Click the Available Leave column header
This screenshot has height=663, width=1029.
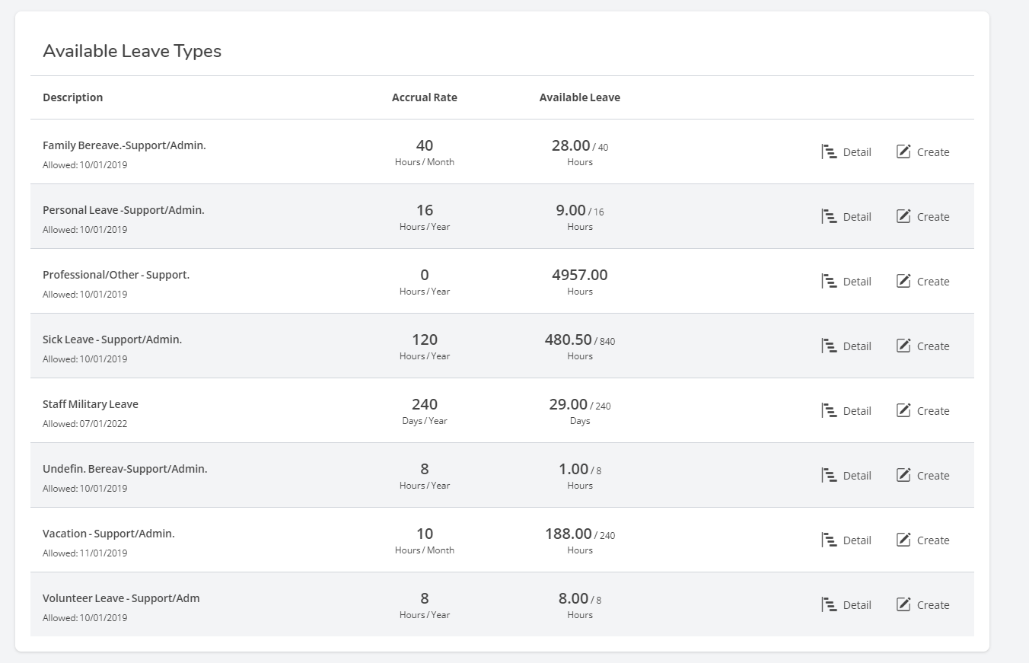580,97
